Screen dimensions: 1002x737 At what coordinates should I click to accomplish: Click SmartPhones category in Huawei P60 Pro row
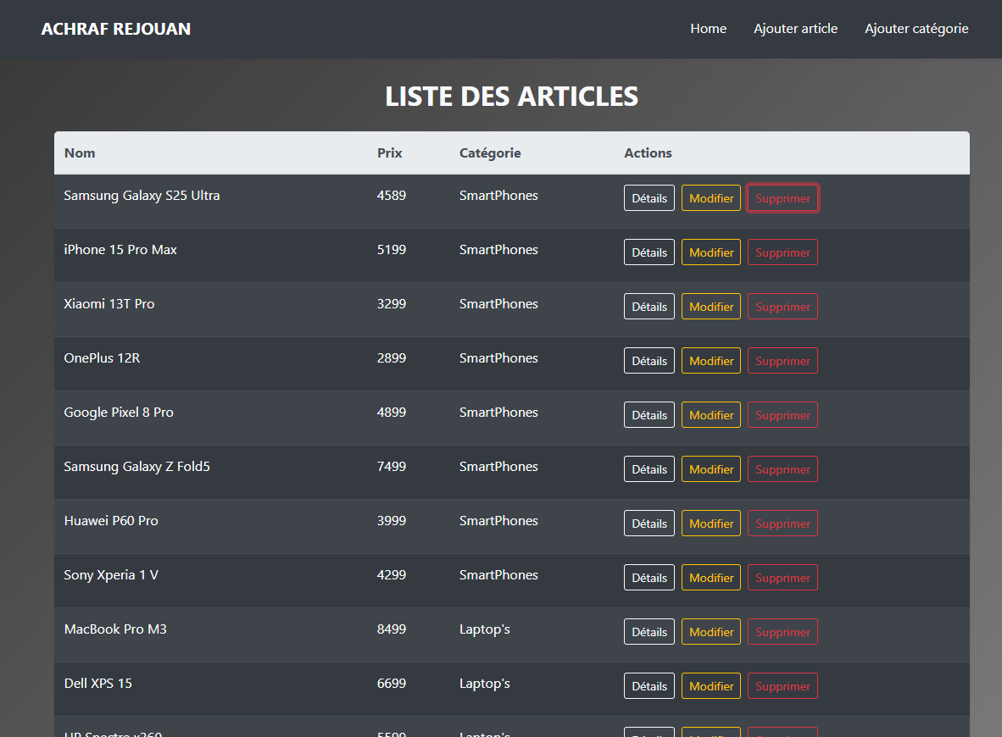[499, 521]
